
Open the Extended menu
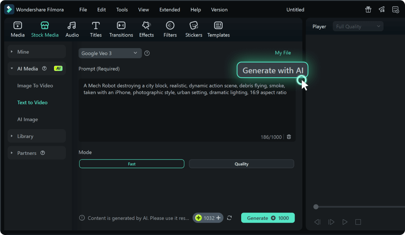(170, 9)
